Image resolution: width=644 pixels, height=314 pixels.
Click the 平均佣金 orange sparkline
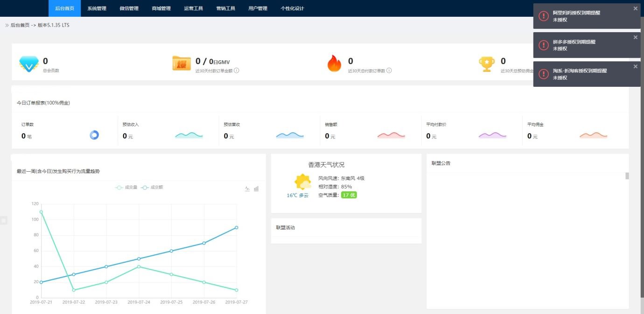[593, 135]
